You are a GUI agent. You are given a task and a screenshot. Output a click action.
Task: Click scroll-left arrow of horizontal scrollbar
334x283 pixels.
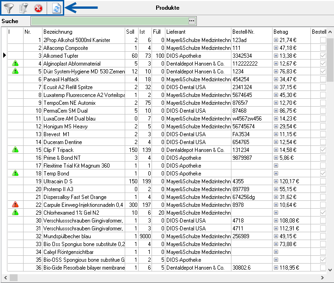pos(6,277)
